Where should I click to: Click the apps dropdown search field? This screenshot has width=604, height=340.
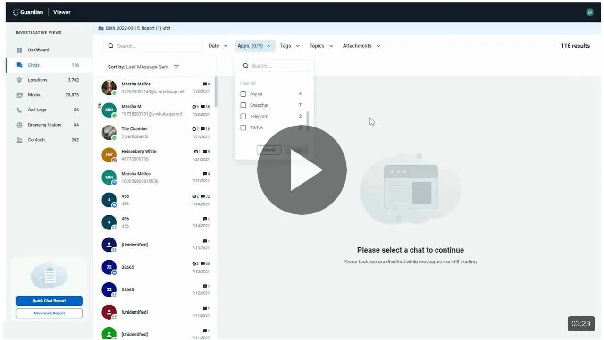pyautogui.click(x=278, y=66)
